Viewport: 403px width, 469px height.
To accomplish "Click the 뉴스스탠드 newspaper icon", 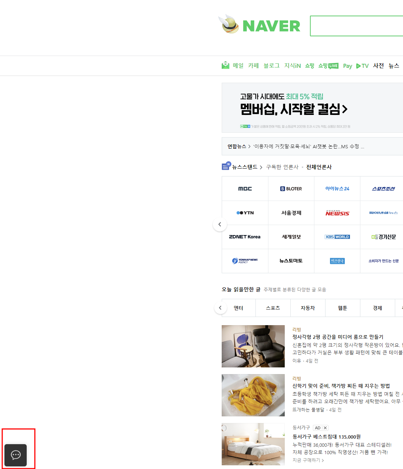I will tap(226, 166).
